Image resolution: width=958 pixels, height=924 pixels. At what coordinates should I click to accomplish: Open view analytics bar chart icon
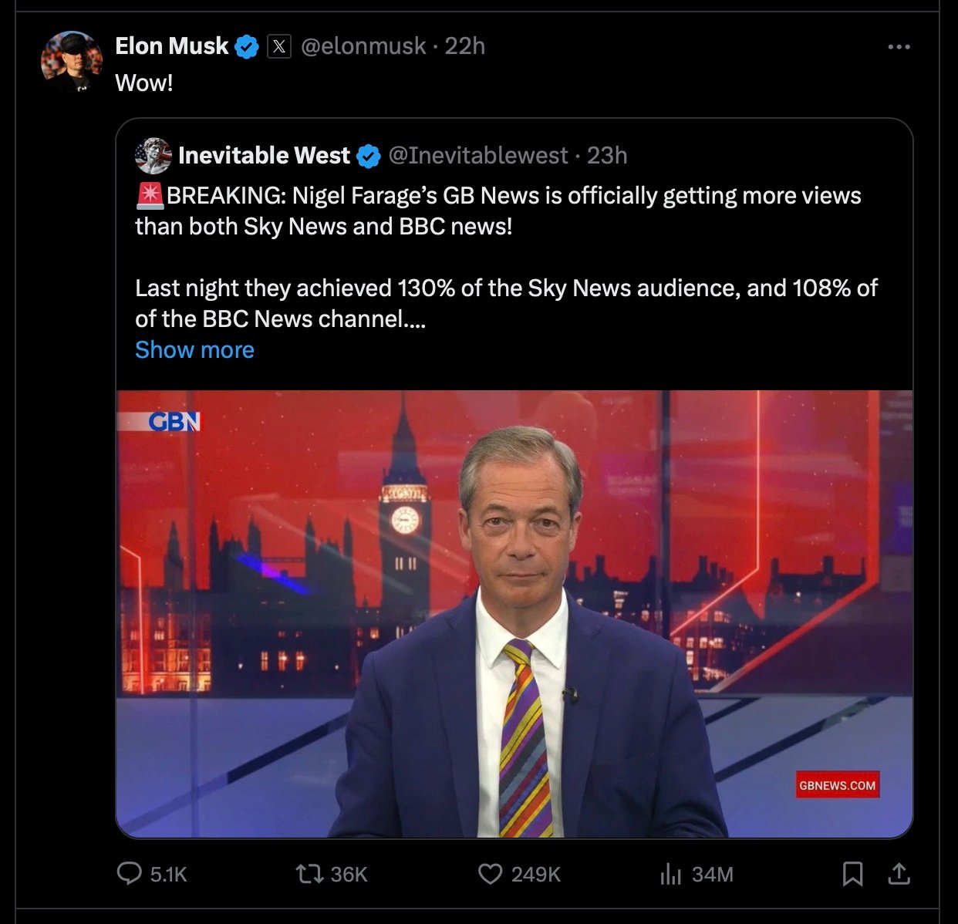pyautogui.click(x=671, y=874)
